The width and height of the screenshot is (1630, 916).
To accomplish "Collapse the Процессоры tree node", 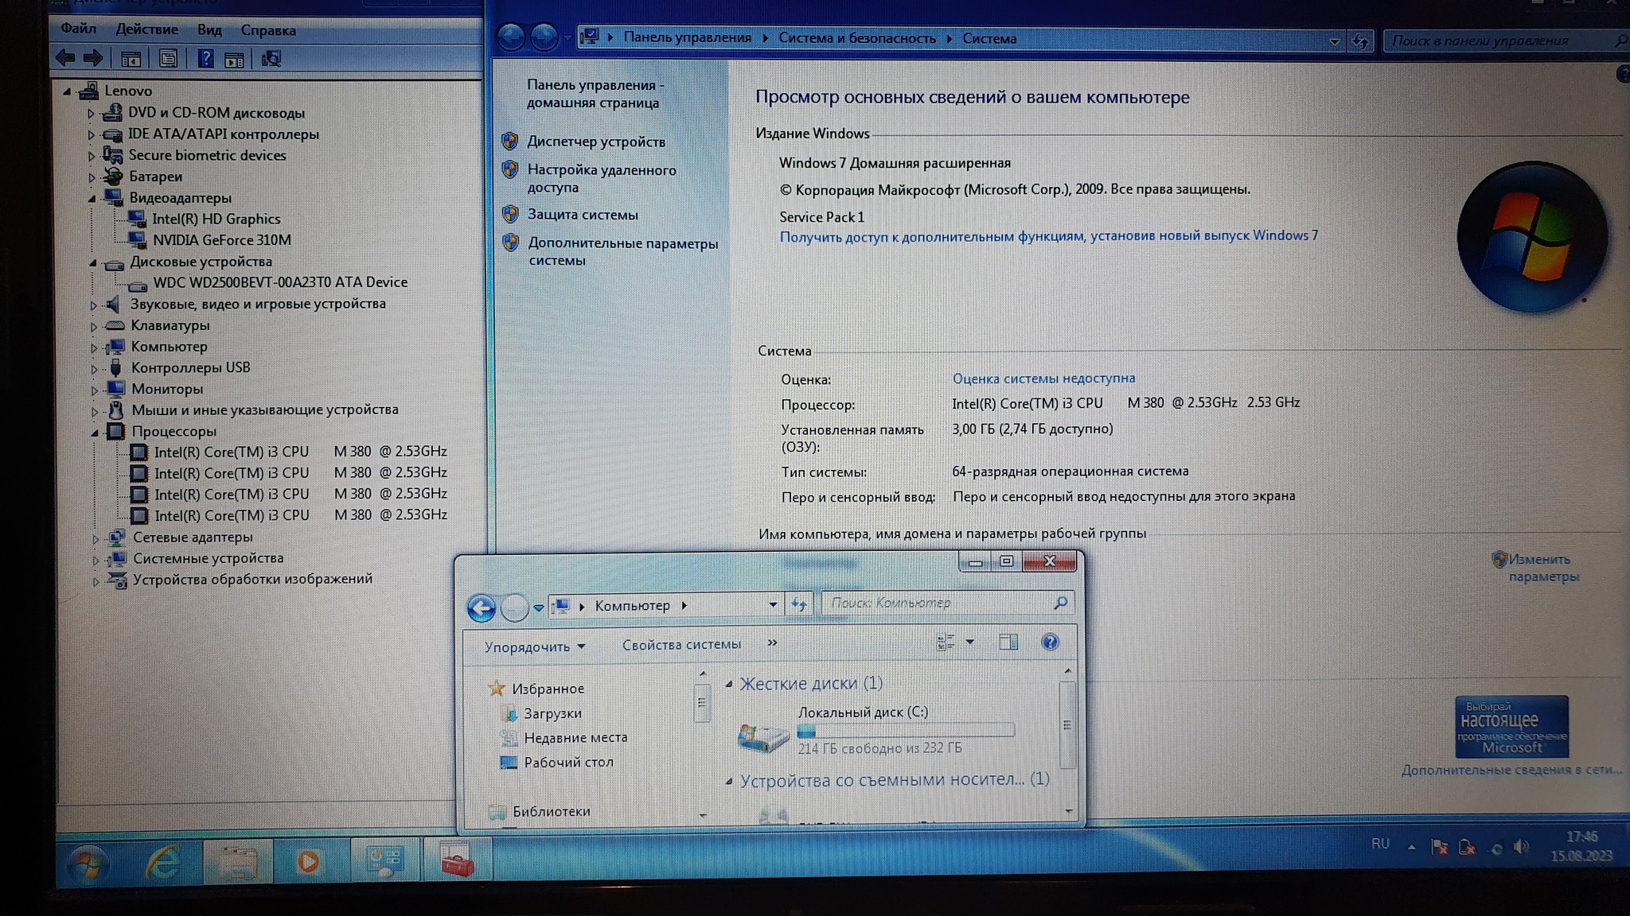I will click(x=96, y=432).
